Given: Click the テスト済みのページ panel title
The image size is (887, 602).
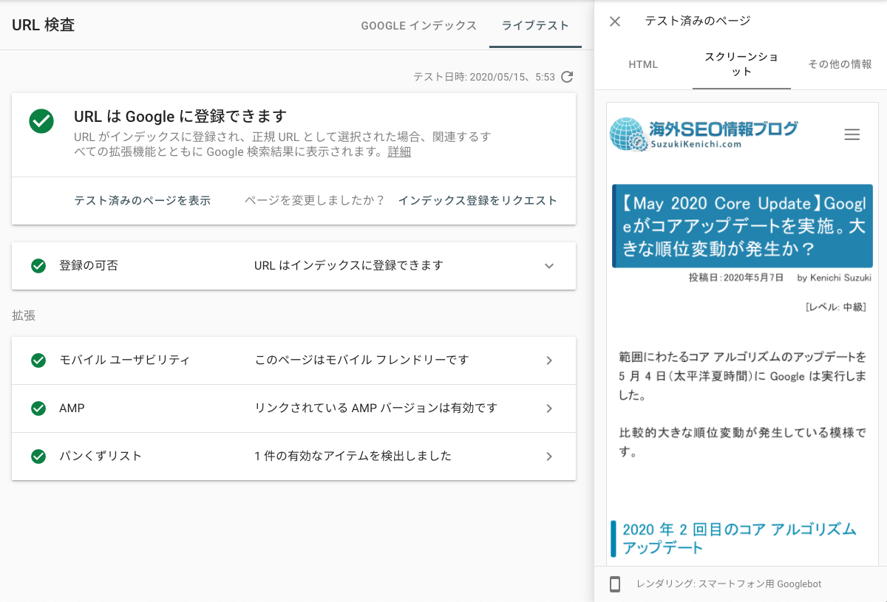Looking at the screenshot, I should pyautogui.click(x=698, y=21).
